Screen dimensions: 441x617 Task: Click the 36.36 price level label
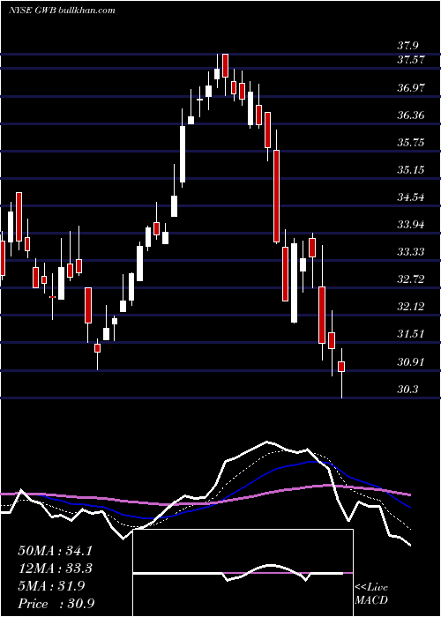pyautogui.click(x=411, y=115)
